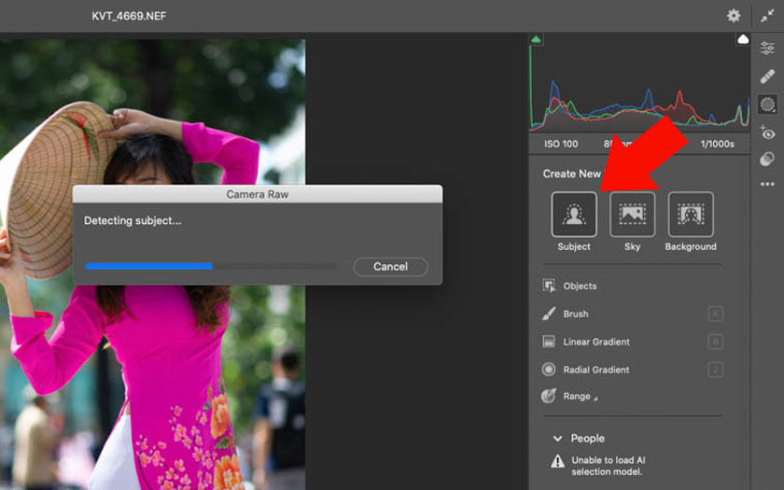Click the Brush shortcut key badge

pos(716,314)
